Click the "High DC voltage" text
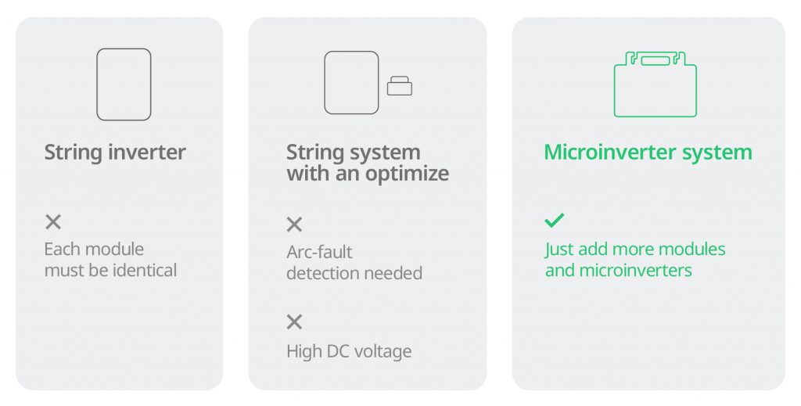 pos(349,351)
